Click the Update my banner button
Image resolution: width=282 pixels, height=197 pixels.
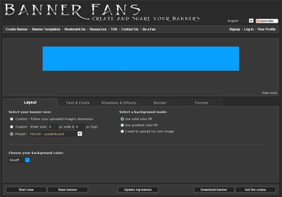tap(138, 190)
